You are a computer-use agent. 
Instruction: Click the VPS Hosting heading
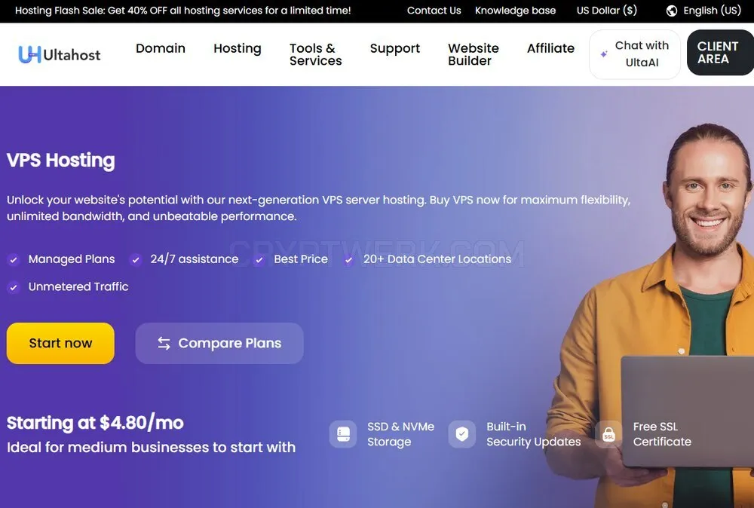click(x=61, y=161)
